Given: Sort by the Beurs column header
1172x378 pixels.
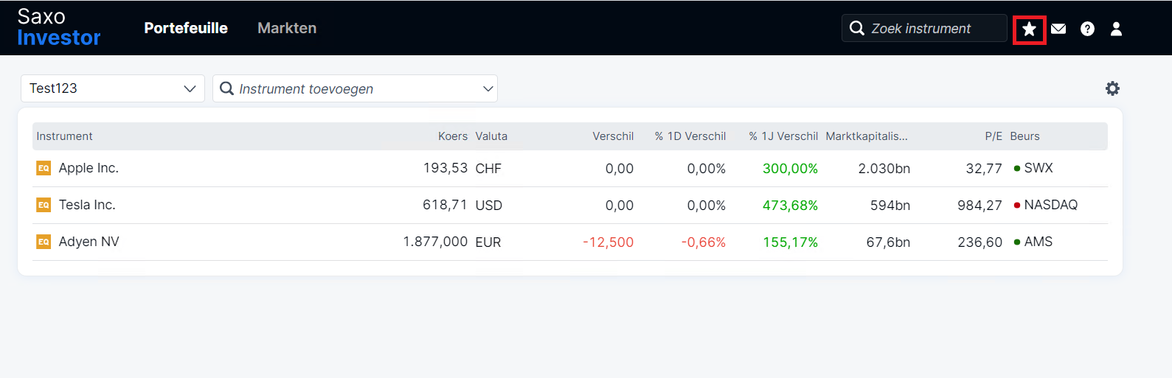Looking at the screenshot, I should [x=1024, y=136].
